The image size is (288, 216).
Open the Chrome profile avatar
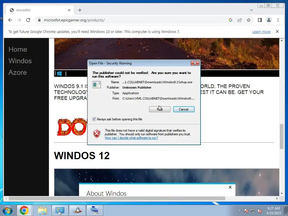[269, 20]
